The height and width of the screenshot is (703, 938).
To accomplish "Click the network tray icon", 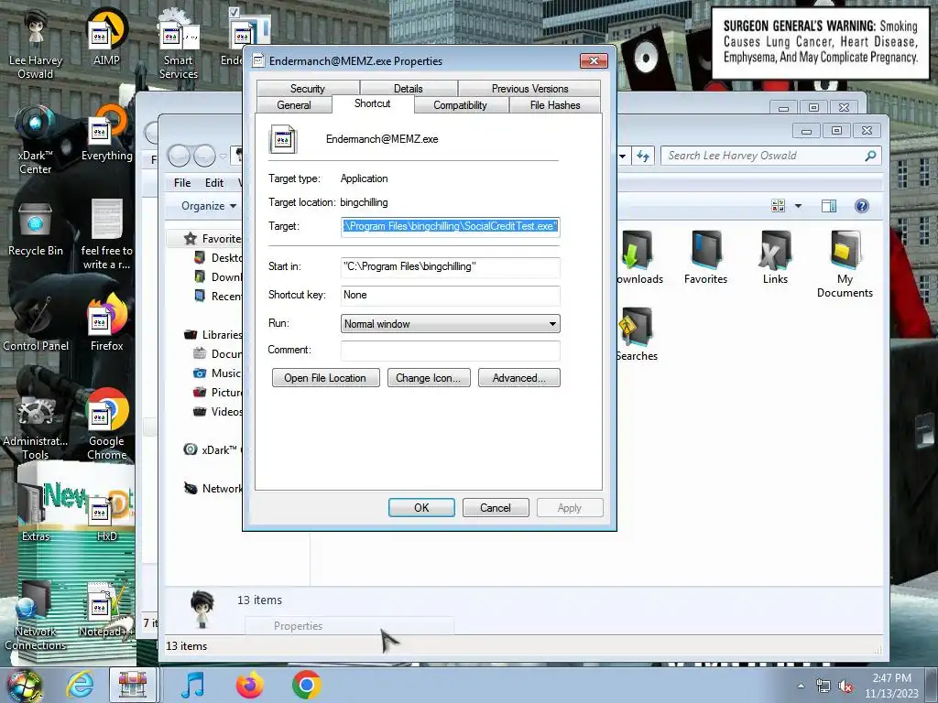I will click(823, 687).
